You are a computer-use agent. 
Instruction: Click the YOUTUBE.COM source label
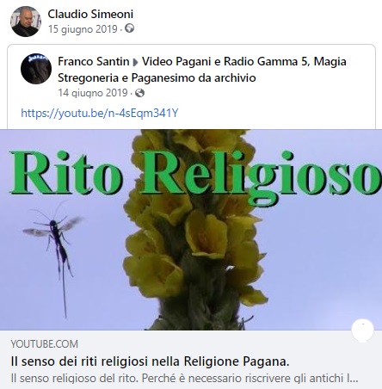point(45,344)
